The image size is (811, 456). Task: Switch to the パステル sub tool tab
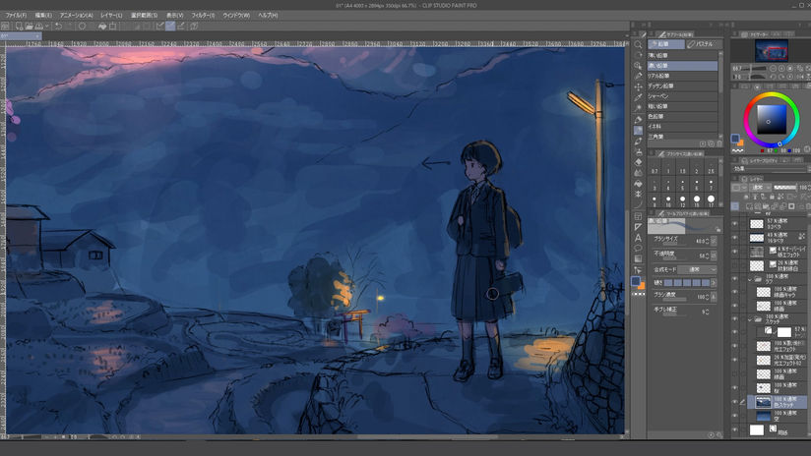point(705,44)
